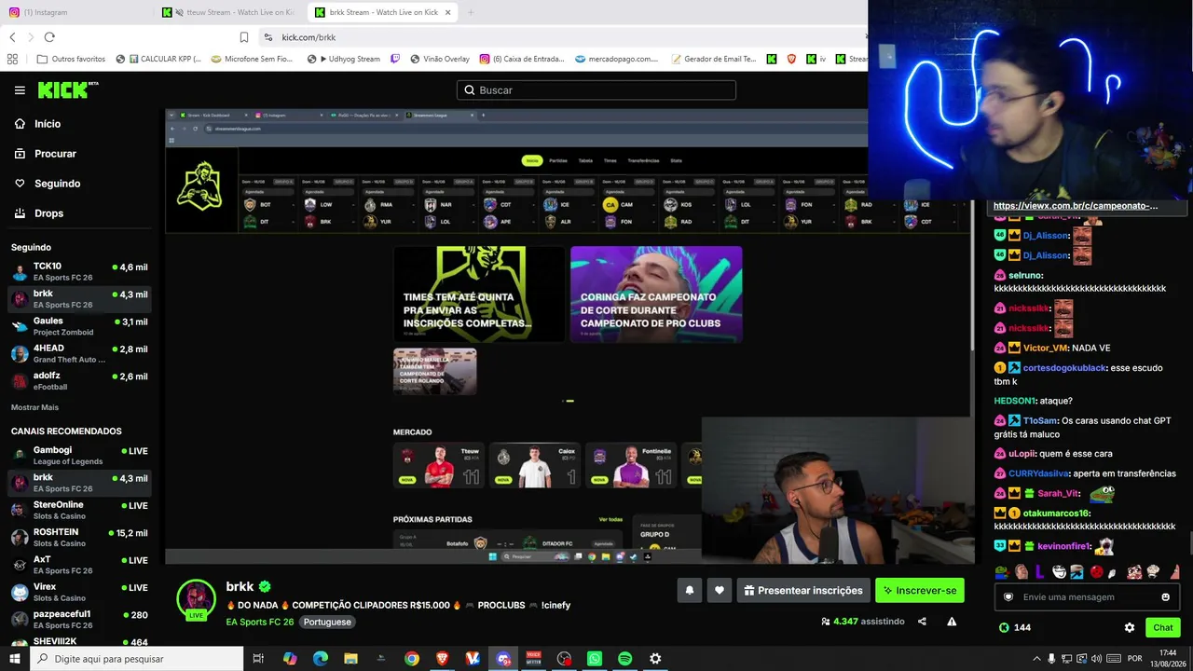Click the Kick points balance 144
The image size is (1193, 671).
pyautogui.click(x=1015, y=628)
